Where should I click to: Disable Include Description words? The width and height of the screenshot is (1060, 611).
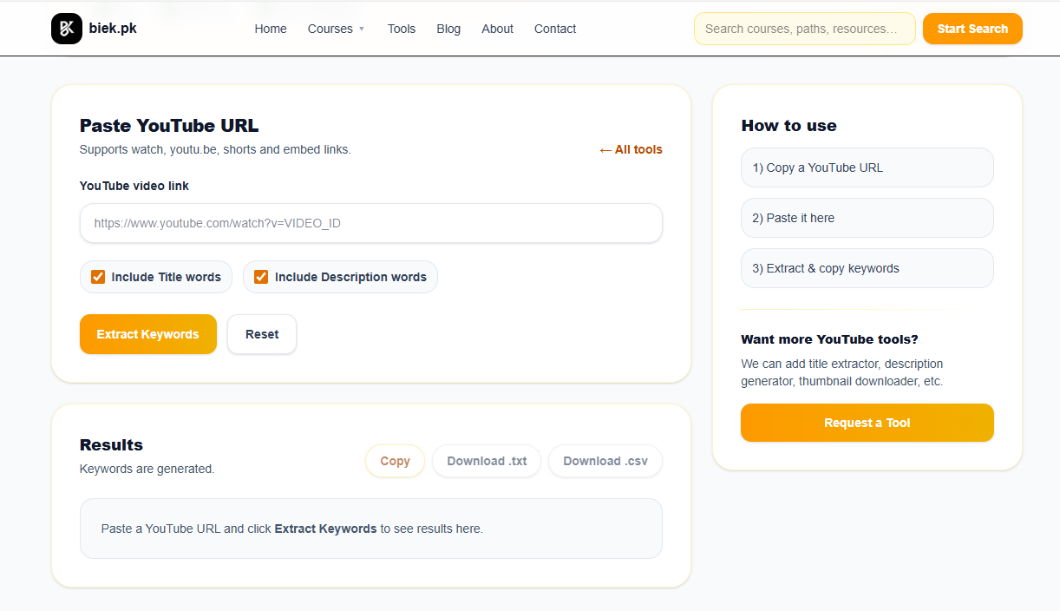(261, 277)
